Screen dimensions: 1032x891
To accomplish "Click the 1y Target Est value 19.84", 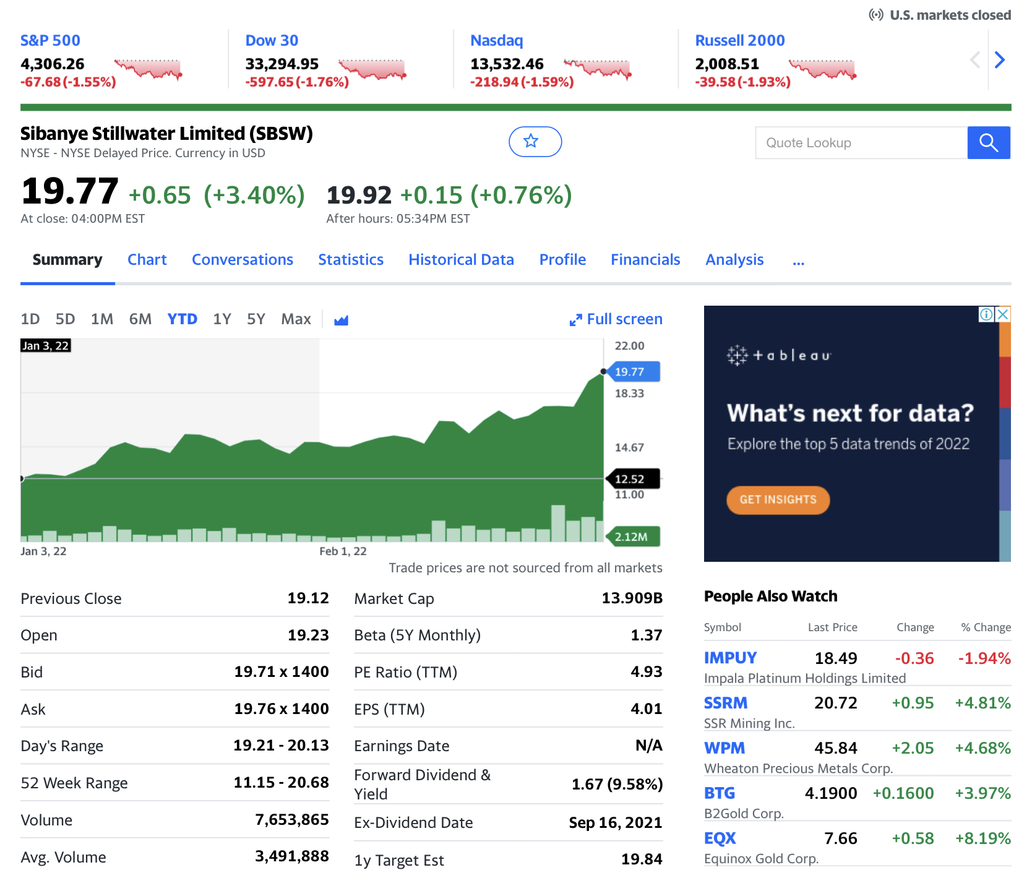I will [x=642, y=859].
